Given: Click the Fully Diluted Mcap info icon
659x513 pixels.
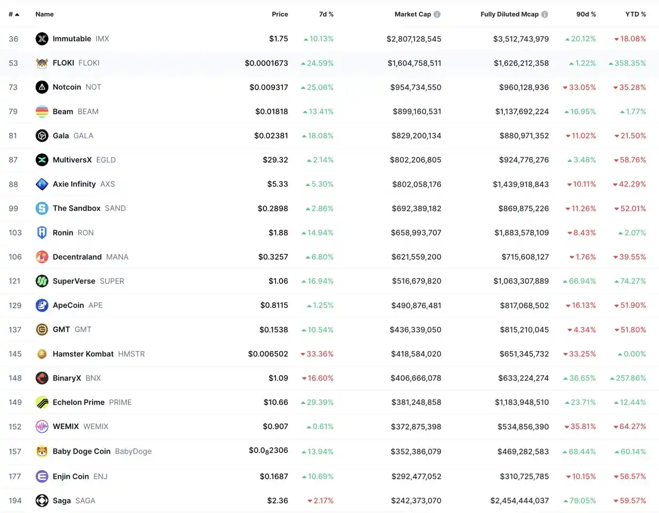Looking at the screenshot, I should point(545,14).
